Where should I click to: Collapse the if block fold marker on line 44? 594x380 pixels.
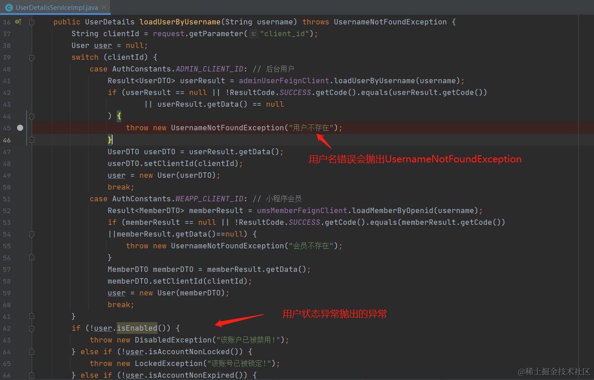point(32,116)
